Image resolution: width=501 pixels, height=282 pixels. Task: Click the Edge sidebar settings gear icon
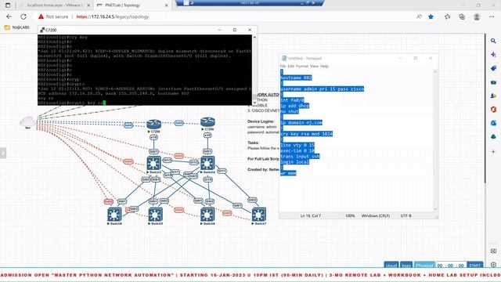coord(493,265)
